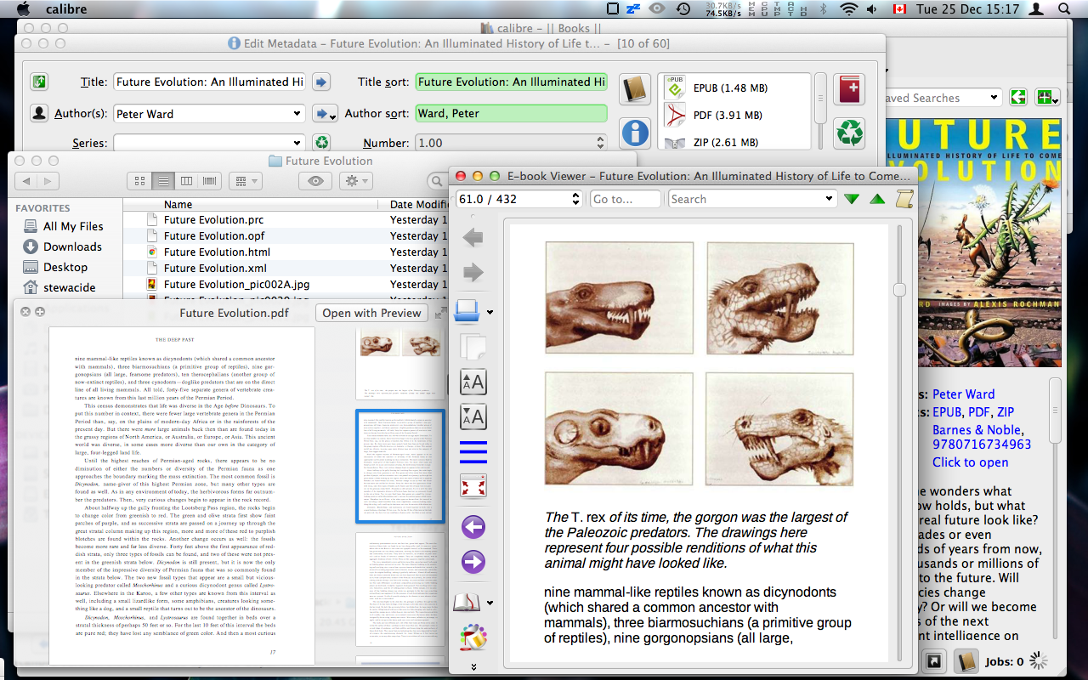Open the table of contents blue lines icon
Image resolution: width=1088 pixels, height=680 pixels.
pyautogui.click(x=473, y=451)
